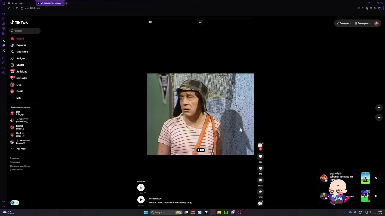
Task: Open Términos y políticas footer link
Action: [x=20, y=166]
